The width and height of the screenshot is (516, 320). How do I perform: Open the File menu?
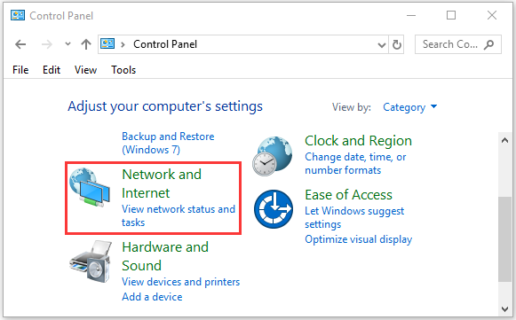(x=20, y=70)
